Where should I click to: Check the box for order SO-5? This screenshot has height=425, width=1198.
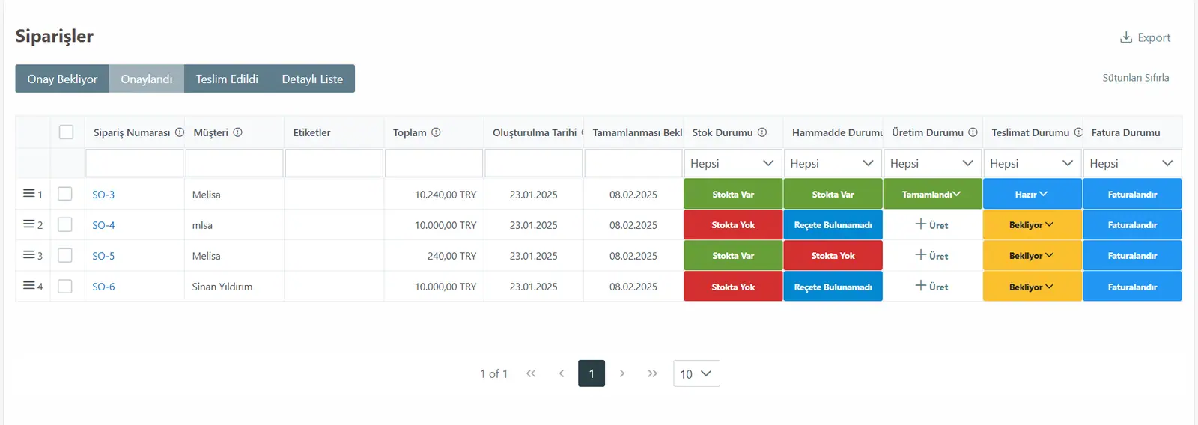pyautogui.click(x=65, y=255)
